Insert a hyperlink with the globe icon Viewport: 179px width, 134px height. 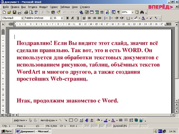(81, 12)
